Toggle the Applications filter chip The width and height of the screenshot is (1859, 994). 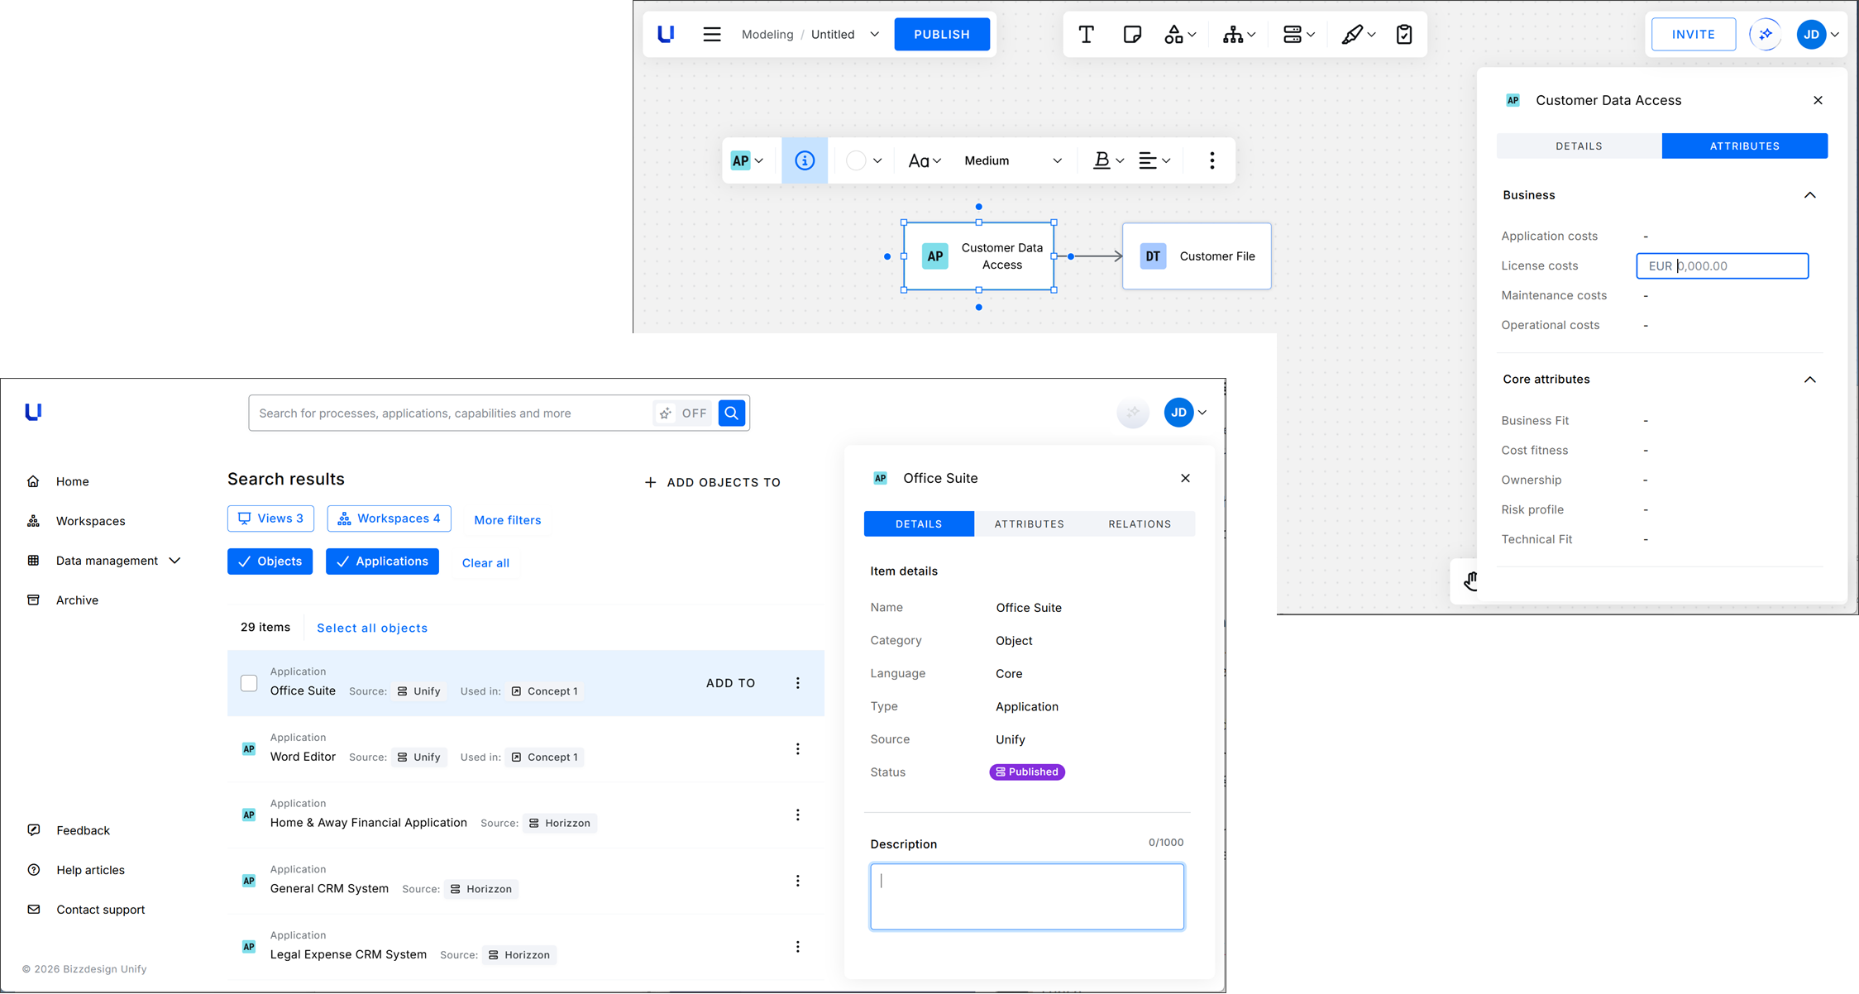(x=382, y=562)
